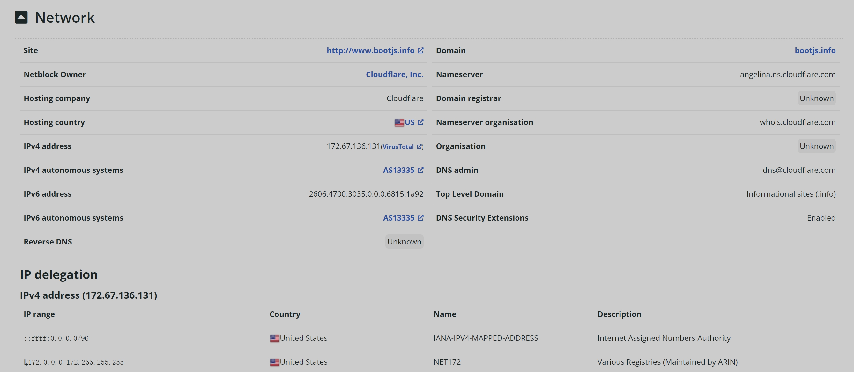Open AS13335 link in IPv6 autonomous systems
The image size is (854, 372).
(398, 218)
